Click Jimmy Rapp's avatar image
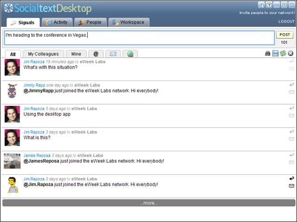This screenshot has height=222, width=297. (12, 91)
